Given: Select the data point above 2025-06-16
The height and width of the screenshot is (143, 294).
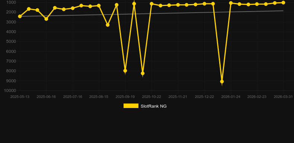Looking at the screenshot, I should (x=46, y=19).
